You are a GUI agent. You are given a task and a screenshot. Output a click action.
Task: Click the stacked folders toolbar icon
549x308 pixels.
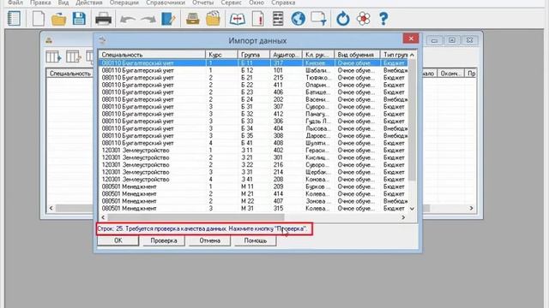(213, 19)
